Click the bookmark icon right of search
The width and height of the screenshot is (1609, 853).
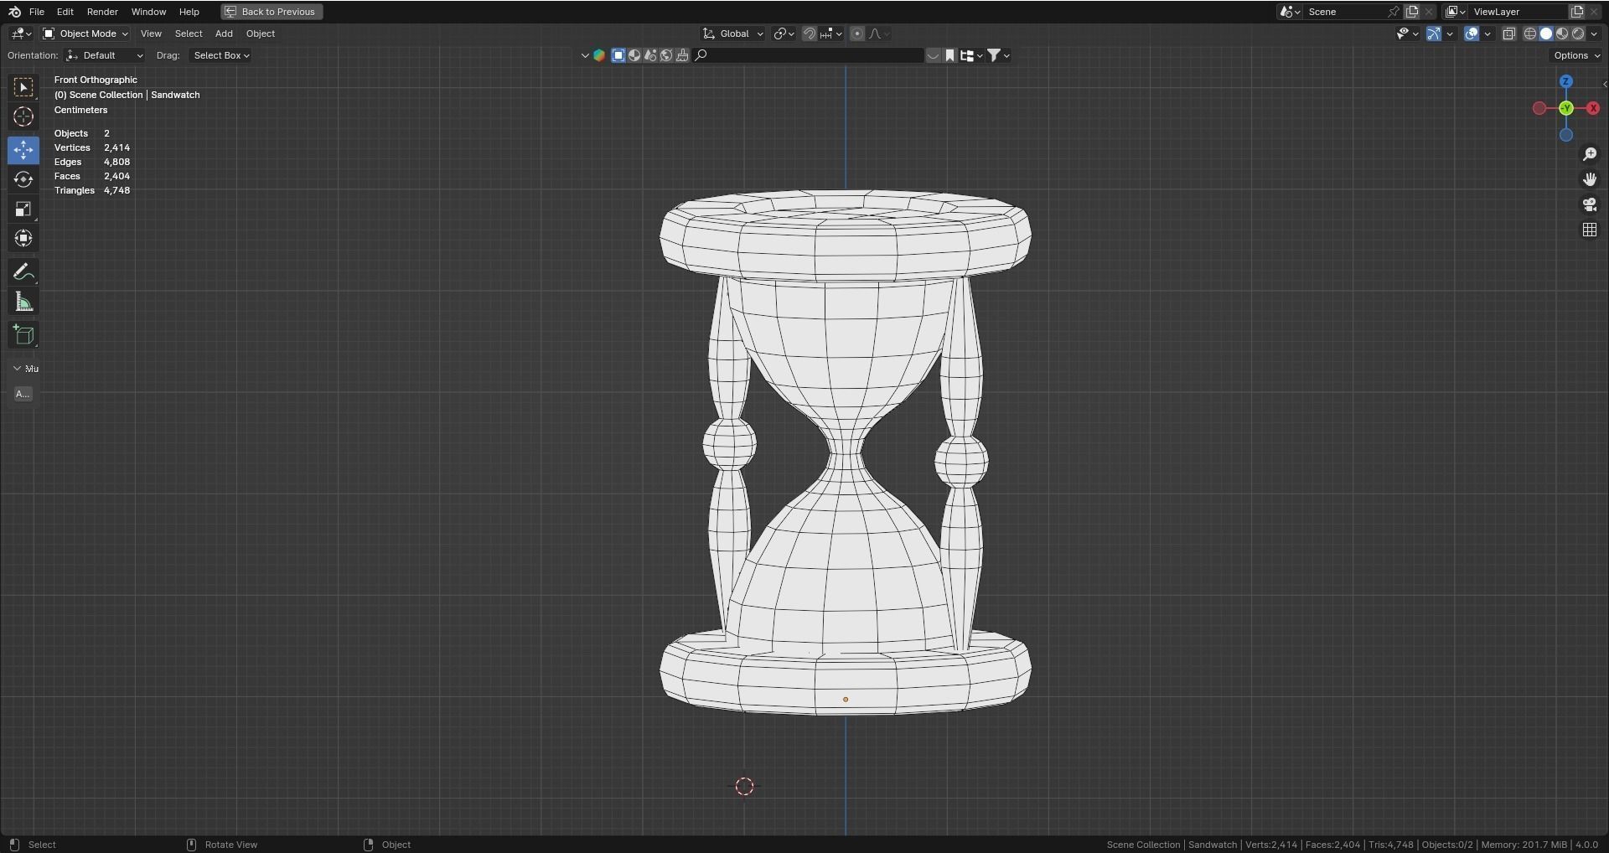click(949, 55)
